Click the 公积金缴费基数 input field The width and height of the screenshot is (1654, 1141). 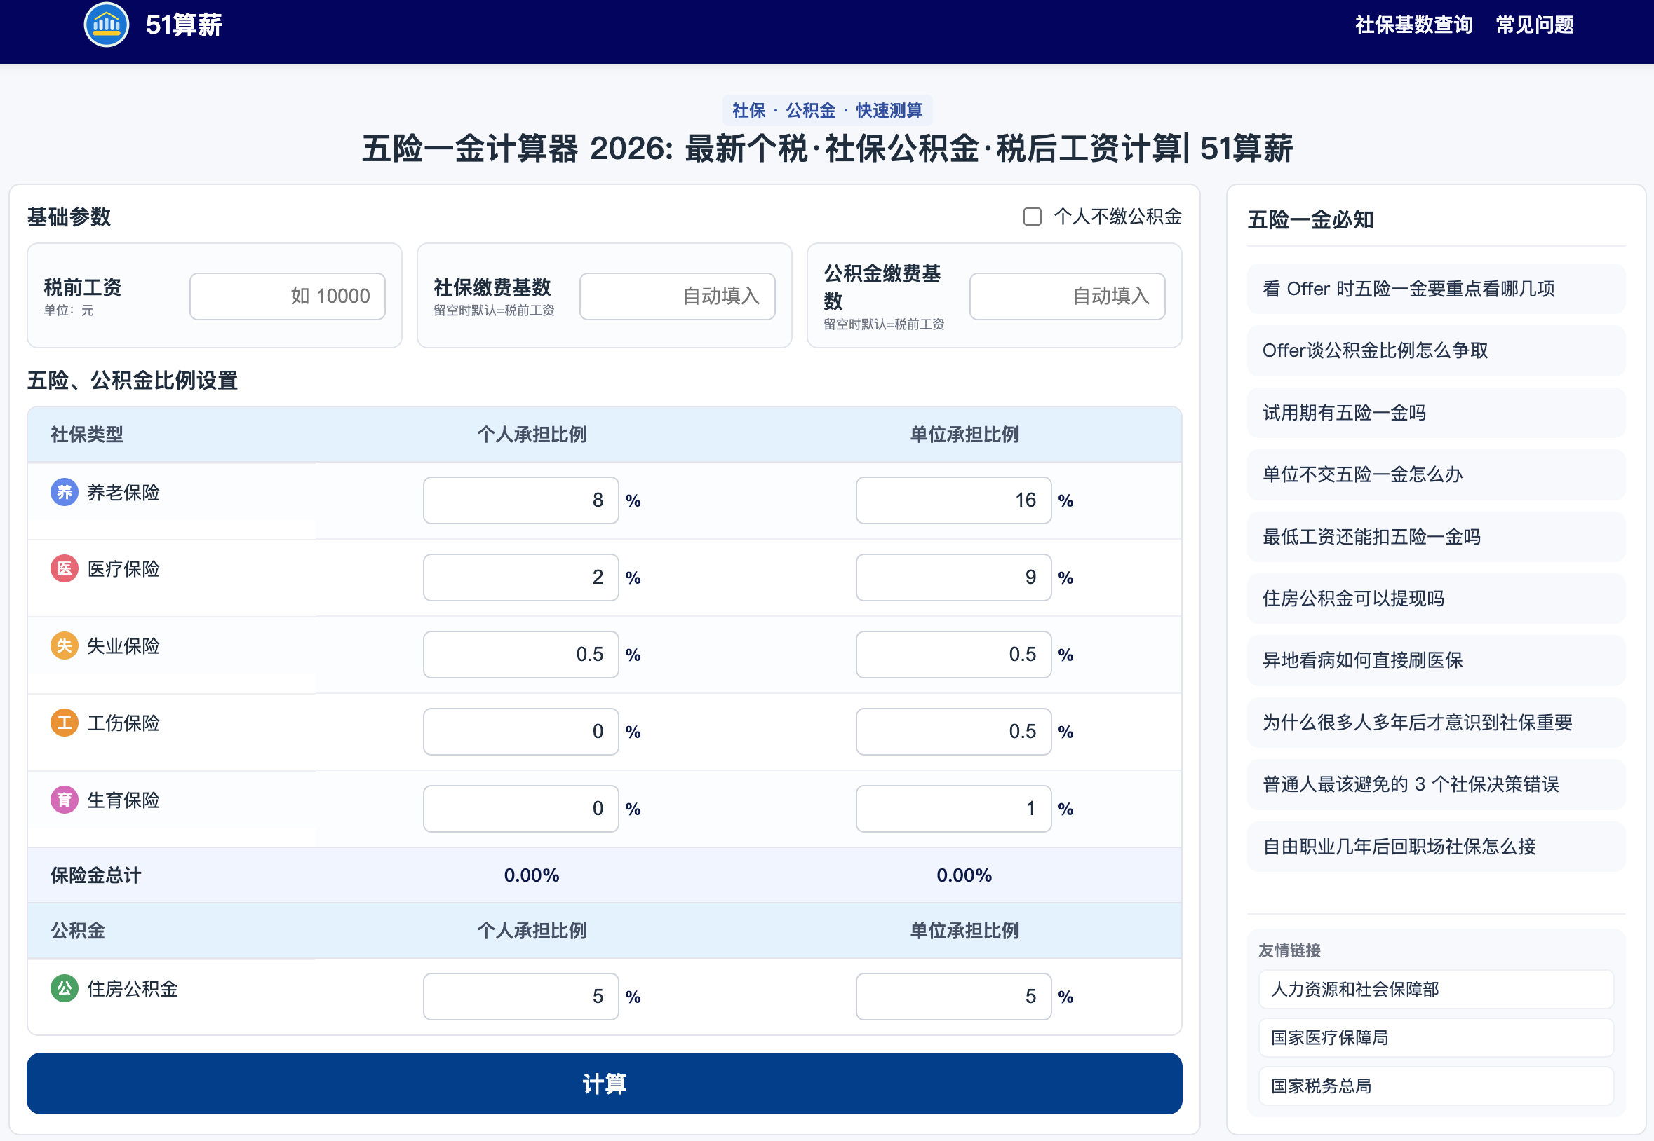pos(1067,295)
